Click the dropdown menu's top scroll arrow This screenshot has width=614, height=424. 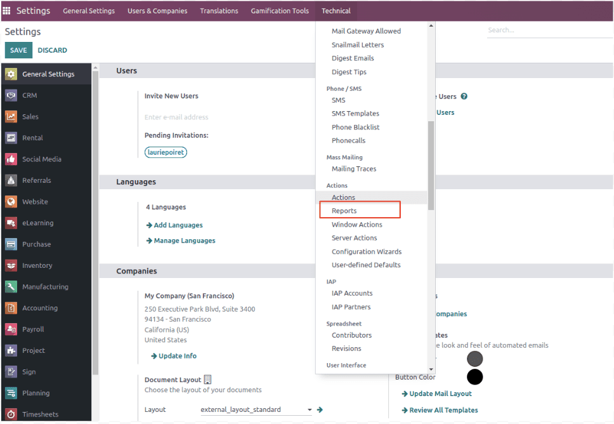click(x=431, y=25)
